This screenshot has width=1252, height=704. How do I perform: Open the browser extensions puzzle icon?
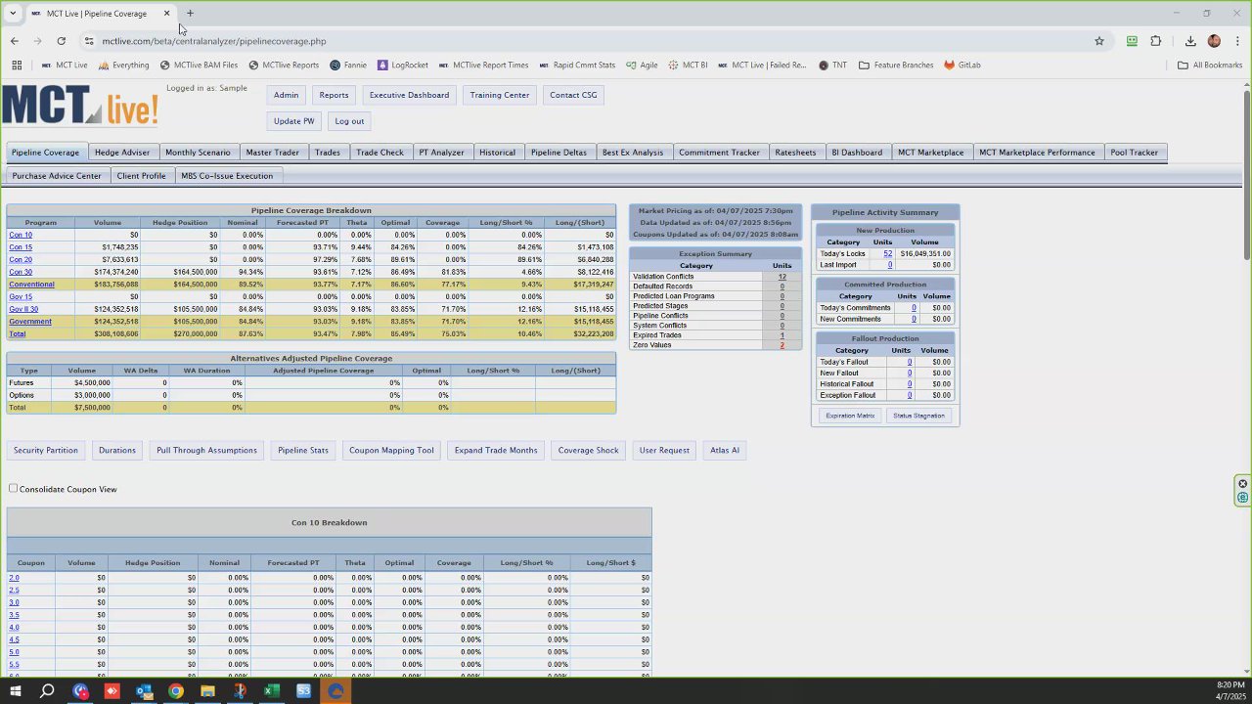(1155, 41)
